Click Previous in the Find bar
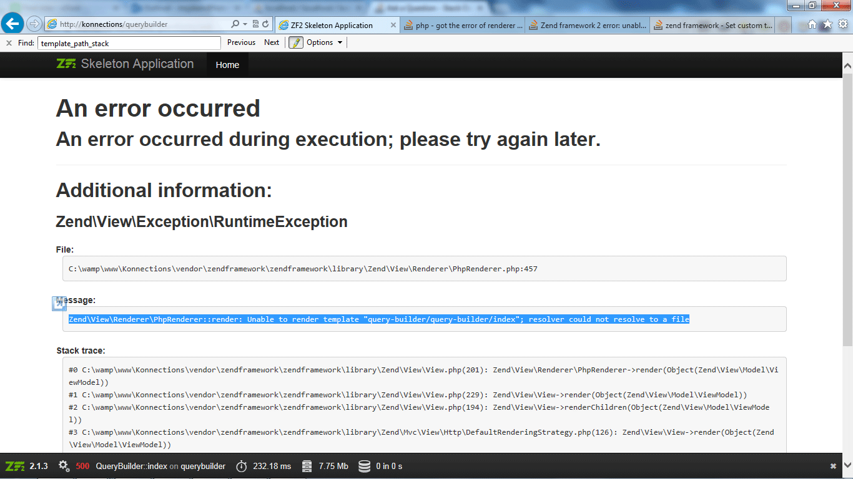Screen dimensions: 853x479 241,42
